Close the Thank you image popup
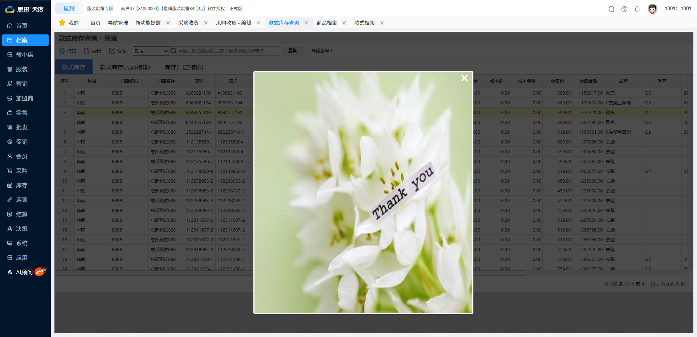The image size is (697, 337). click(x=464, y=78)
